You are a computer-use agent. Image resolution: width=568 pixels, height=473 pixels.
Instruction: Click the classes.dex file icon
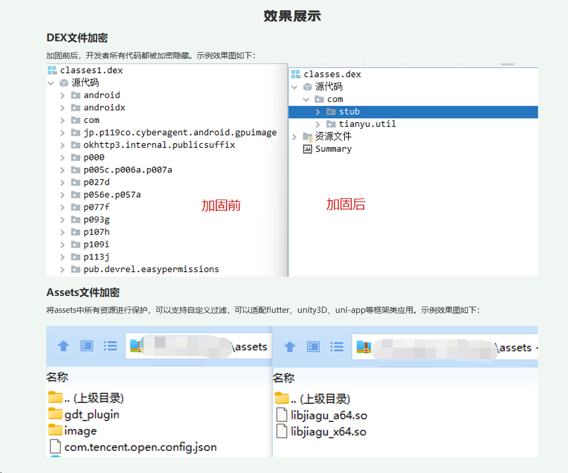pos(296,74)
